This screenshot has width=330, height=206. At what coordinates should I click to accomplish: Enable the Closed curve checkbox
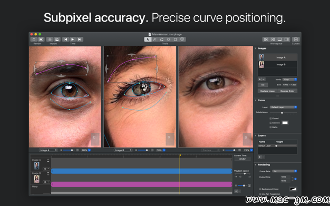click(x=270, y=119)
